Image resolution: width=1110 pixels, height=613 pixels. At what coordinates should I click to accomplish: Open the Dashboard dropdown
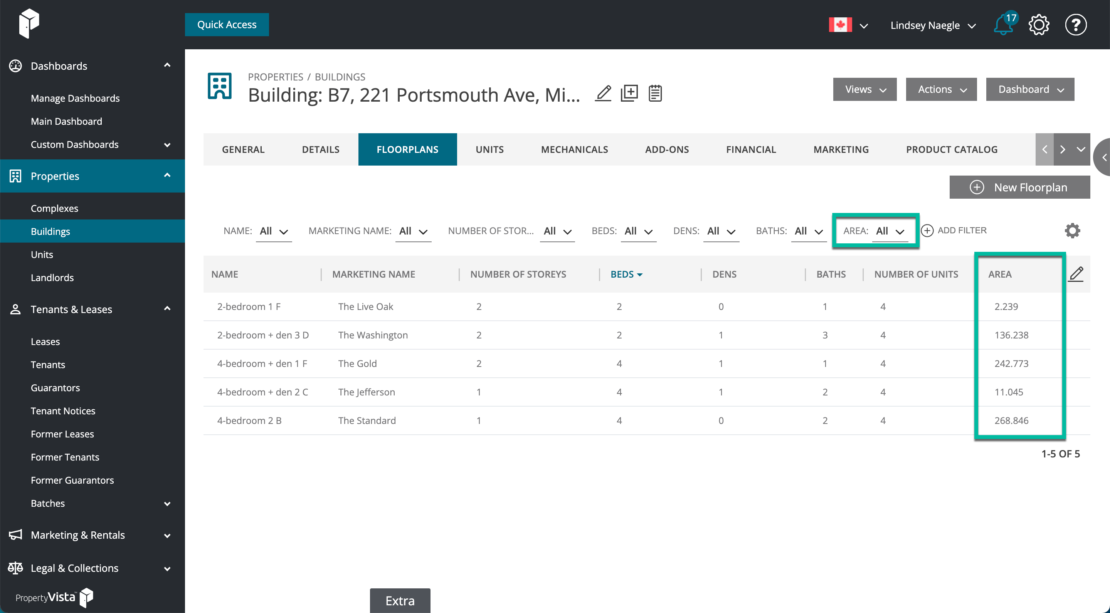click(1030, 89)
